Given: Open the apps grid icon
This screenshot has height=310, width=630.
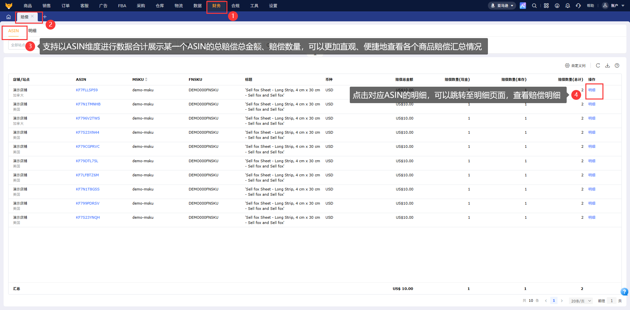Looking at the screenshot, I should (546, 6).
